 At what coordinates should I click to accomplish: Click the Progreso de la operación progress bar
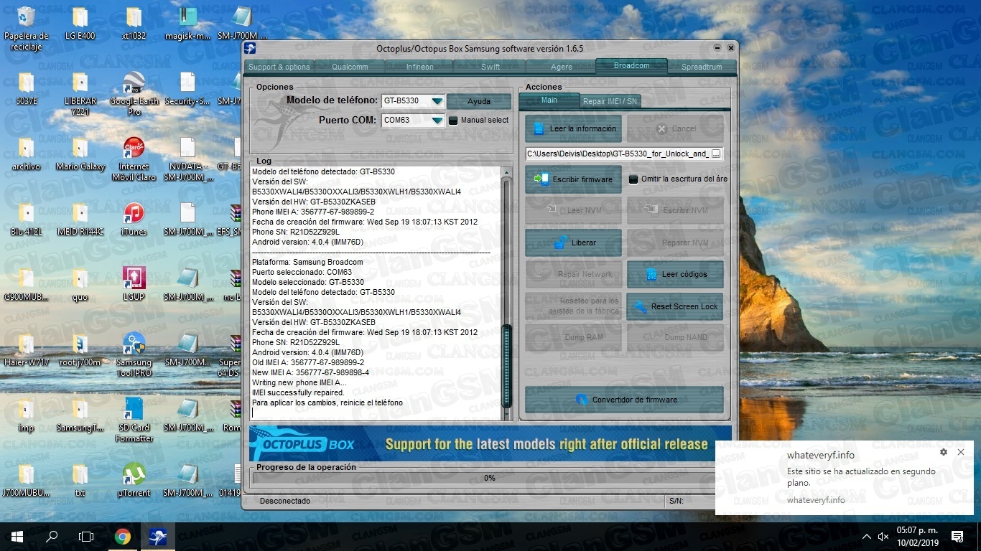click(489, 478)
